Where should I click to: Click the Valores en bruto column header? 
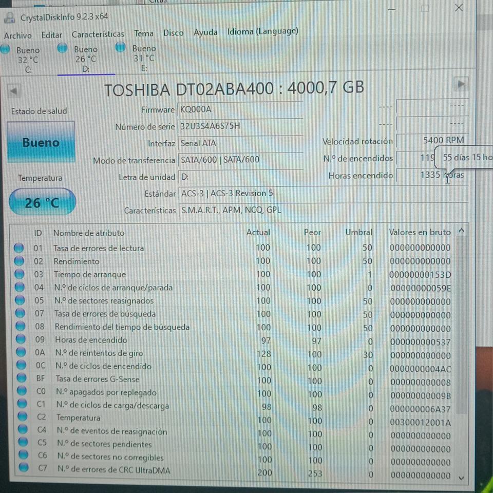(420, 232)
